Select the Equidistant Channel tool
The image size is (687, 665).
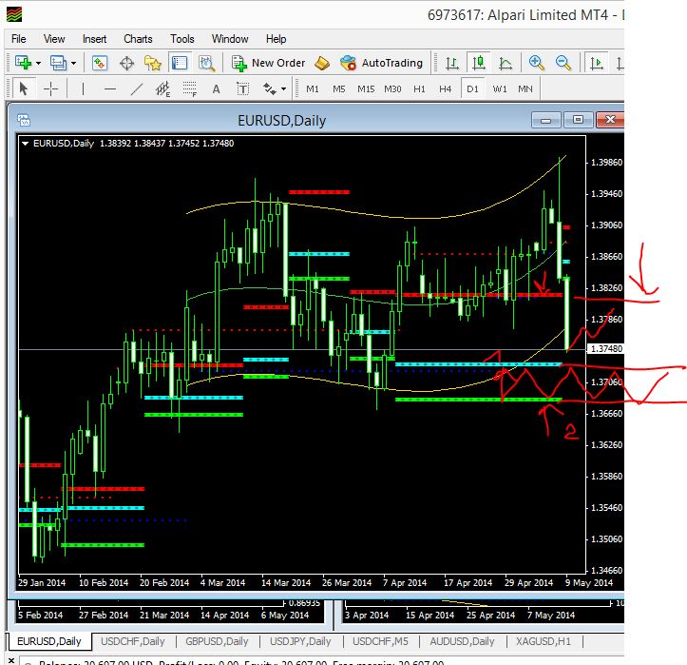[163, 89]
